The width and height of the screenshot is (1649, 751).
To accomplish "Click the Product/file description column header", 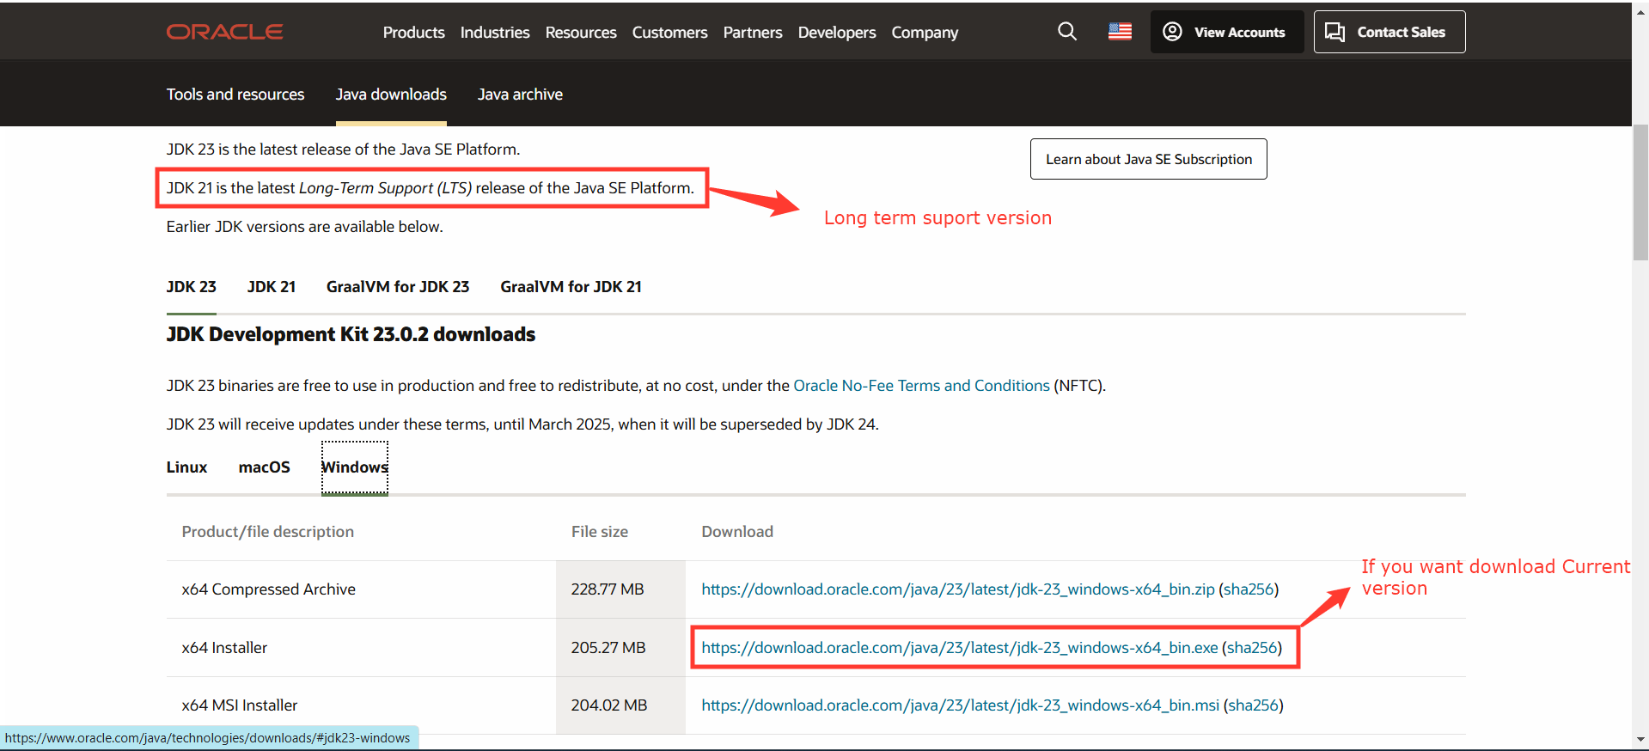I will click(x=267, y=532).
